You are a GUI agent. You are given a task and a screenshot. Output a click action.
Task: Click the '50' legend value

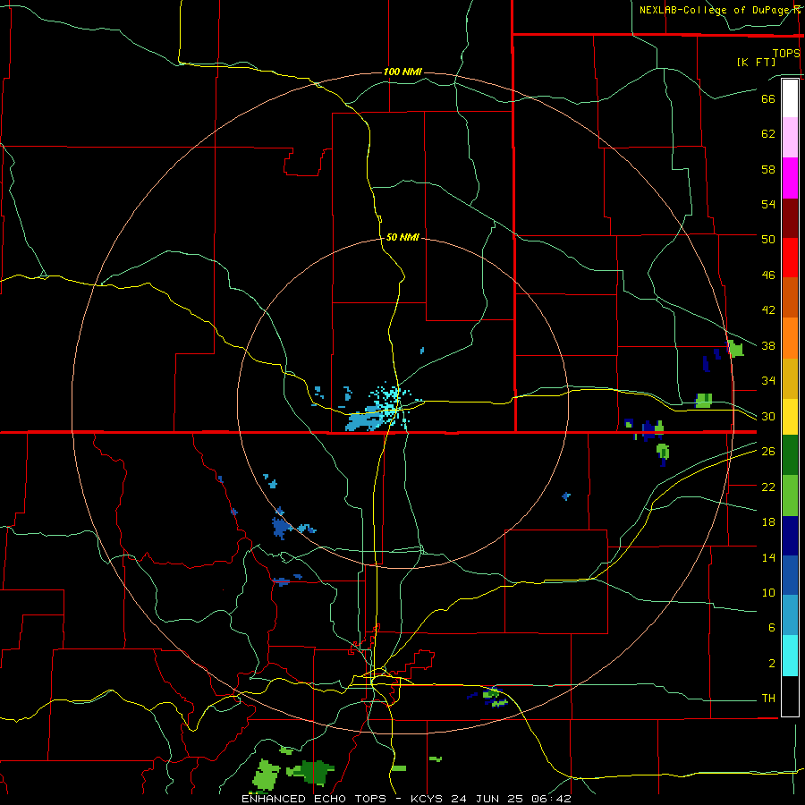(768, 239)
